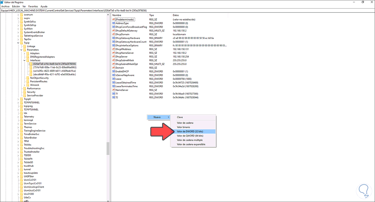
Task: Expand the Tcpip6 tree node
Action: (18, 99)
